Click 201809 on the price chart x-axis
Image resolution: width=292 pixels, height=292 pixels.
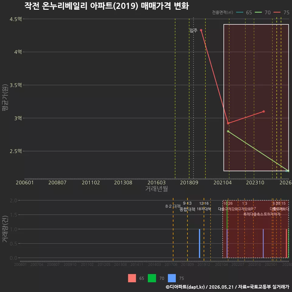(x=189, y=182)
